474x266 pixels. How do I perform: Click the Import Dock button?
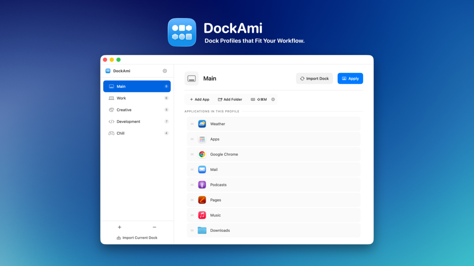(x=315, y=79)
